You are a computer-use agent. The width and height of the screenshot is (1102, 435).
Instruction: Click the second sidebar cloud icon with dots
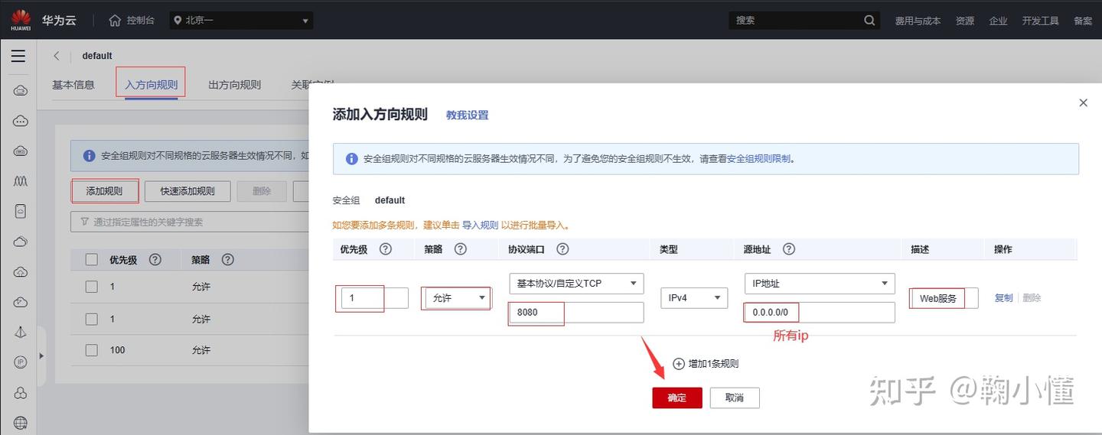click(21, 121)
